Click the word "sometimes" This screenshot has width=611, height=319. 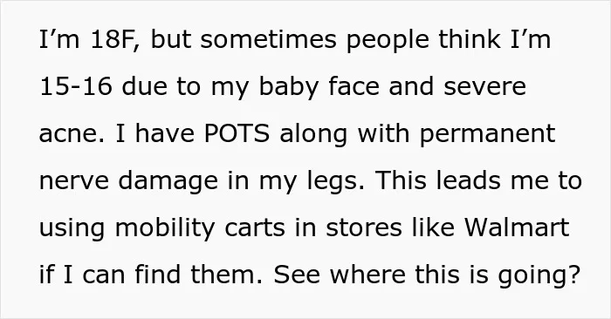(x=269, y=40)
